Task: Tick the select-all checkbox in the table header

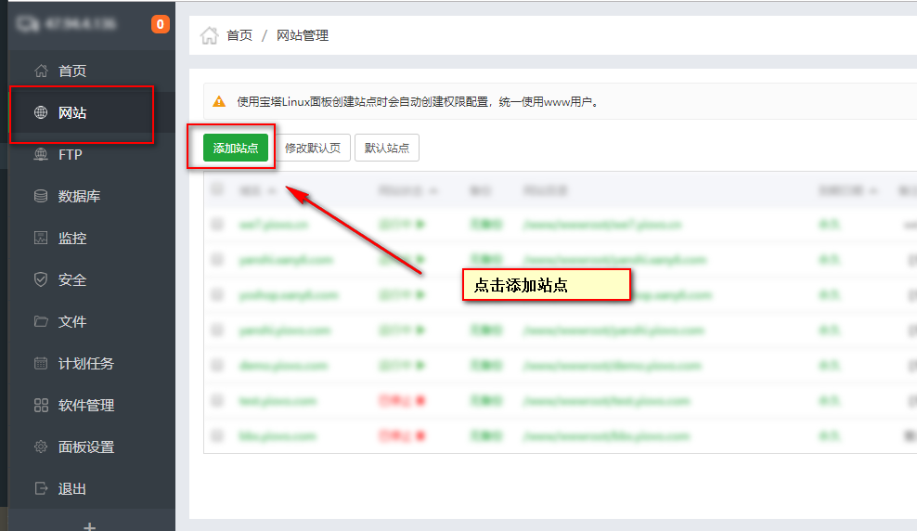Action: tap(218, 189)
